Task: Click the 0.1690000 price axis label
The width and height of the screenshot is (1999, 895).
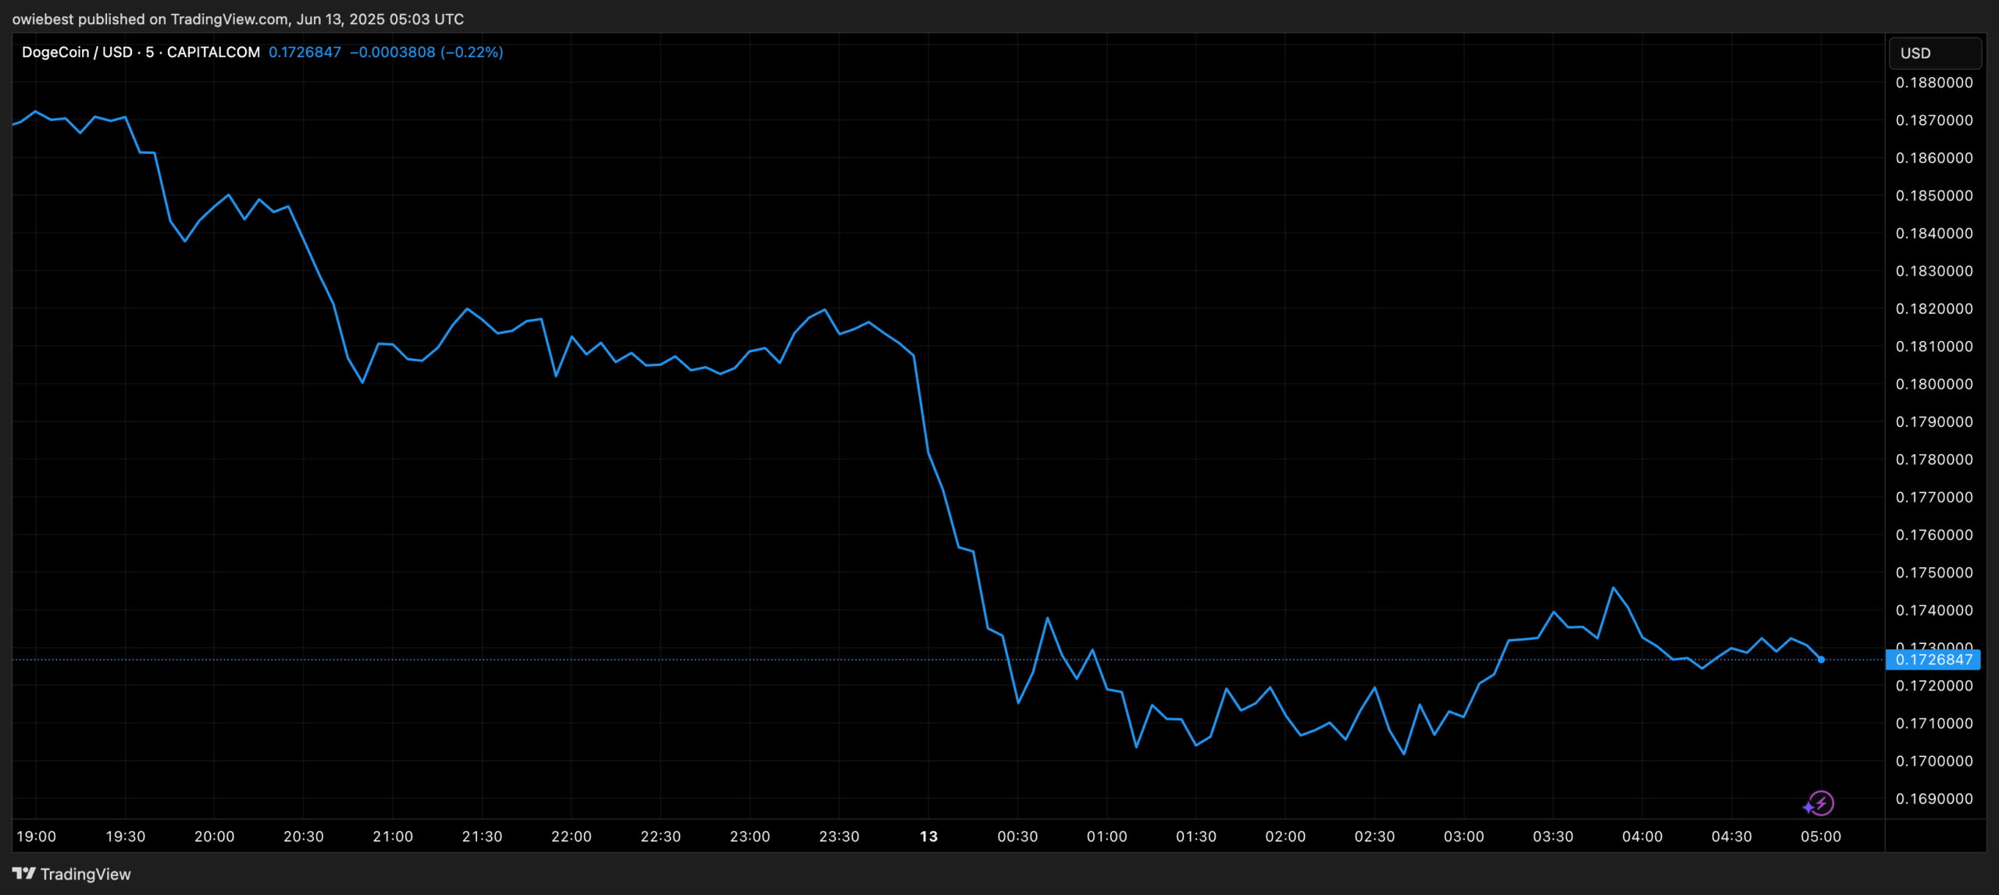Action: point(1934,799)
